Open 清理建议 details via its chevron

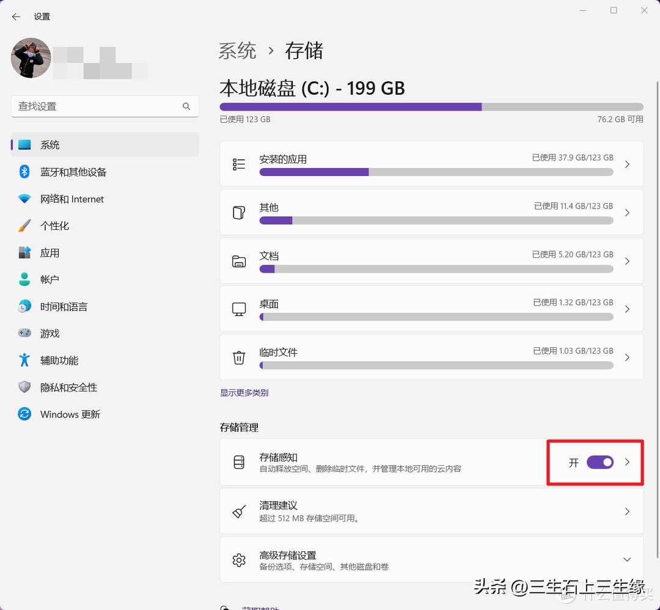(627, 511)
